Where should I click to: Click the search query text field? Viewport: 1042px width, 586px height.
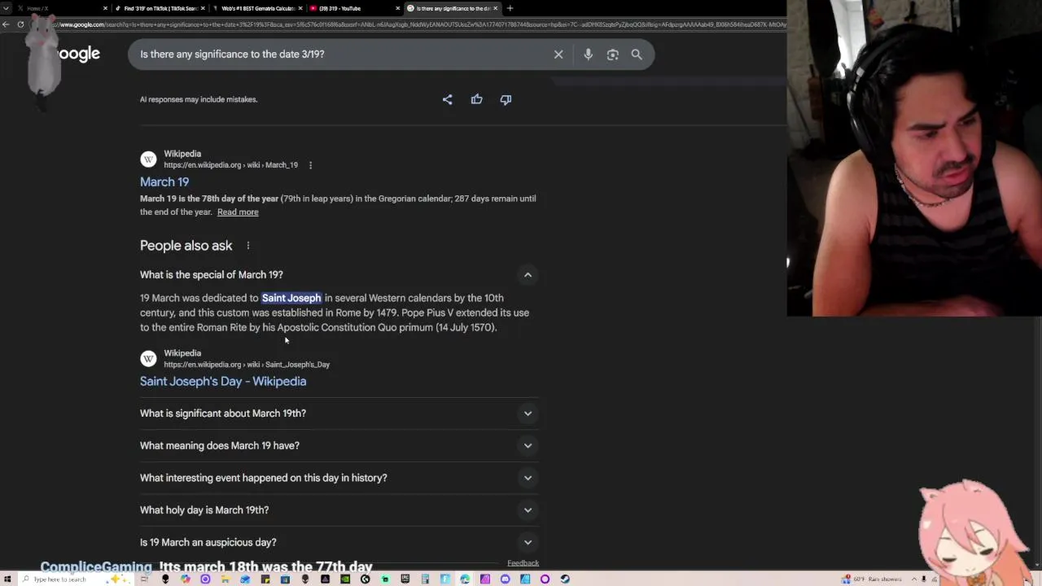[342, 55]
